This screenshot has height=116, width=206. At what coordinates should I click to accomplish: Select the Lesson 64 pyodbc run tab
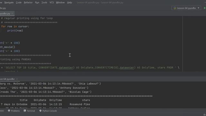[x=7, y=79]
